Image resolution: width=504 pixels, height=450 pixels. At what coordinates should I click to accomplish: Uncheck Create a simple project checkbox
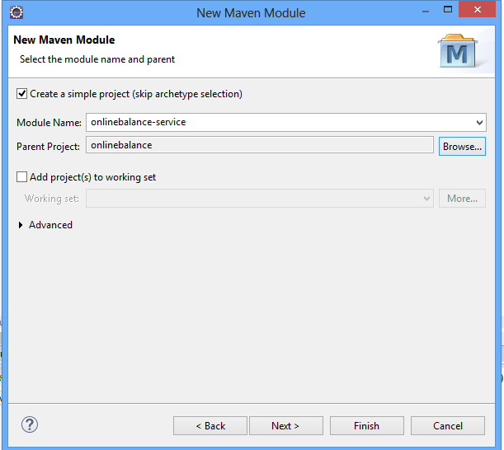(21, 94)
